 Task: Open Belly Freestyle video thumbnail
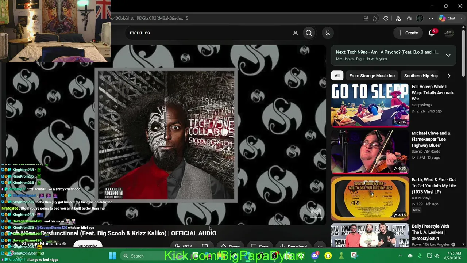[x=370, y=235]
